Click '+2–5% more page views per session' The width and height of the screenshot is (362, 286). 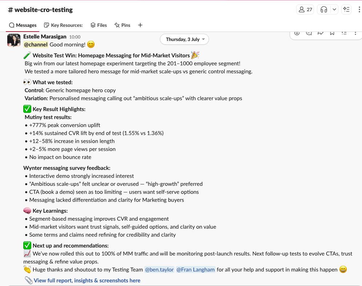(72, 149)
